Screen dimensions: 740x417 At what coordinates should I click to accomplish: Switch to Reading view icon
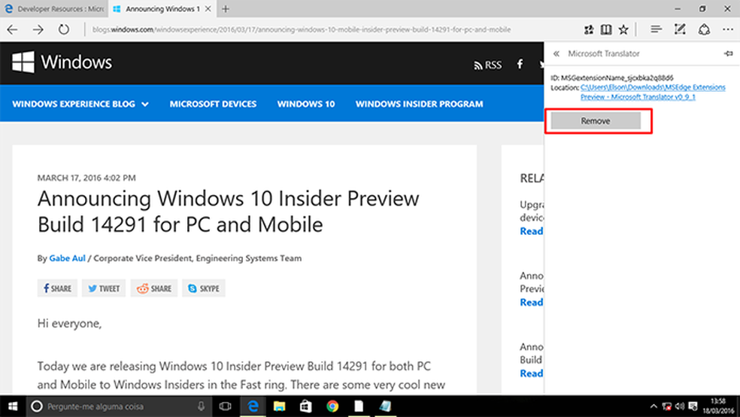(x=606, y=30)
